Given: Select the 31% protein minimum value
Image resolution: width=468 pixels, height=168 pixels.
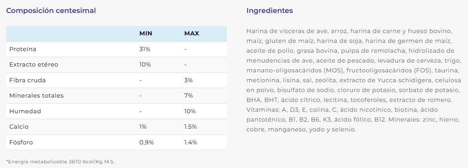Looking at the screenshot, I should pyautogui.click(x=145, y=49).
